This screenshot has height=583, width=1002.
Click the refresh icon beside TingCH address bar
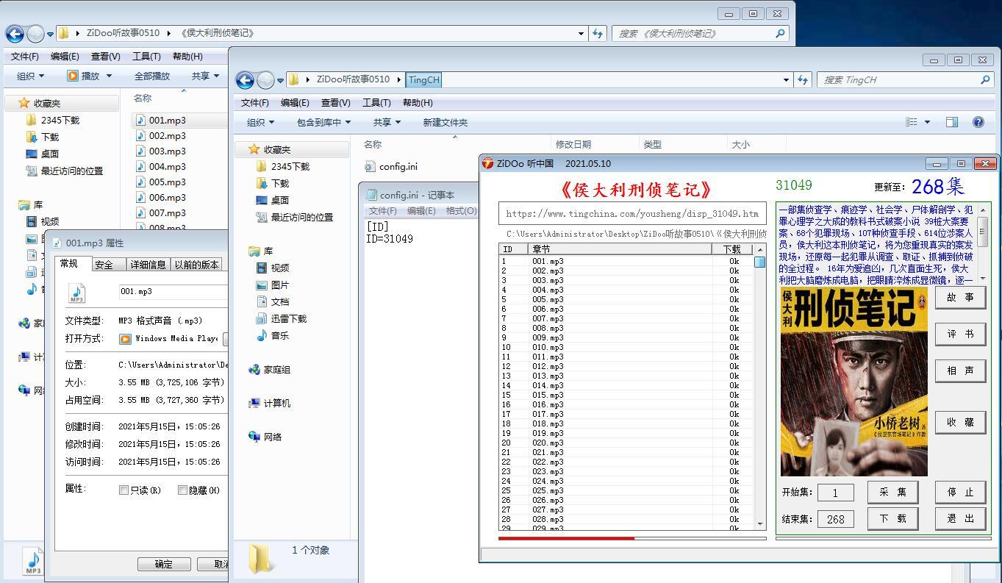point(802,80)
